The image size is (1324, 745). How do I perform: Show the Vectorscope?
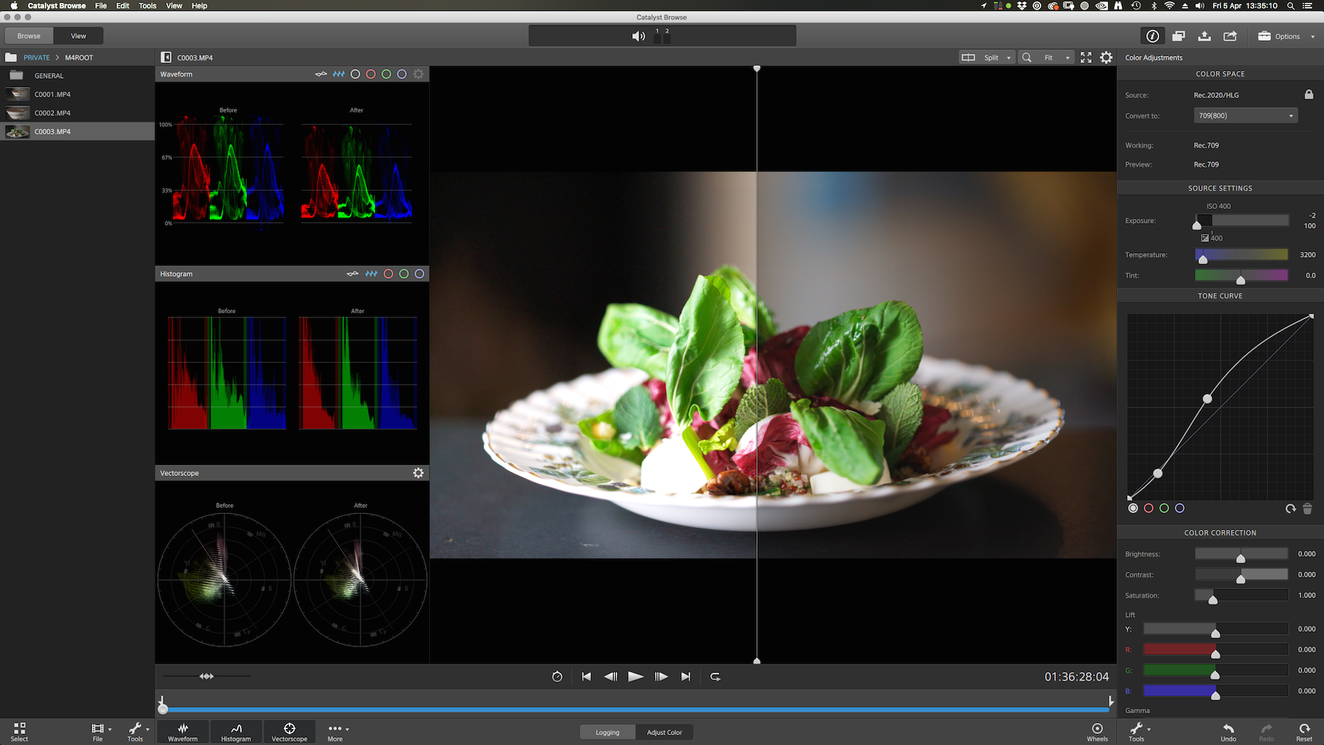290,732
